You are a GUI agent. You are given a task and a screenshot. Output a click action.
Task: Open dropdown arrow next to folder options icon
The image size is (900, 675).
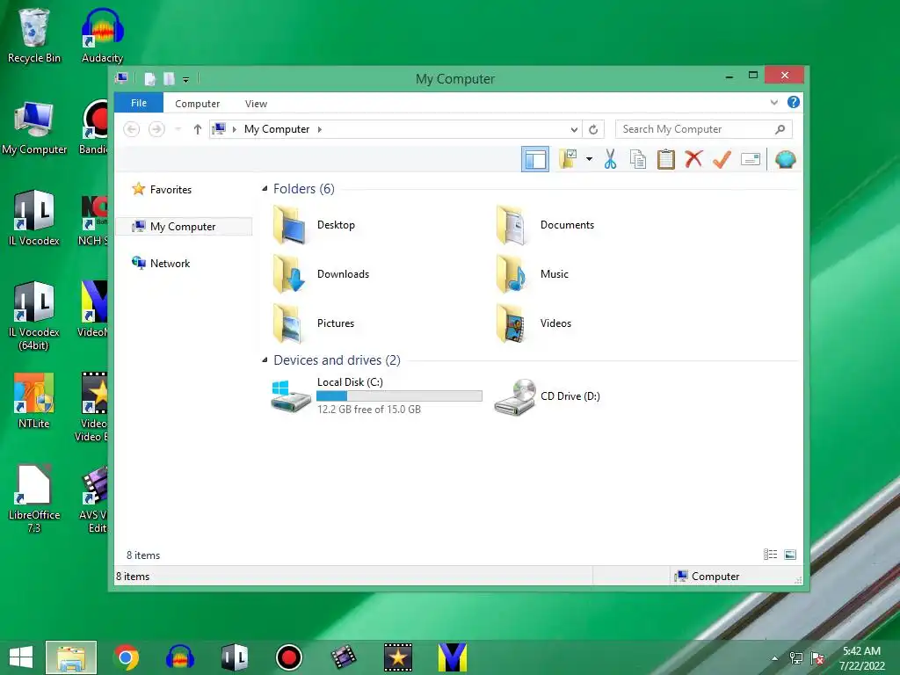coord(589,159)
